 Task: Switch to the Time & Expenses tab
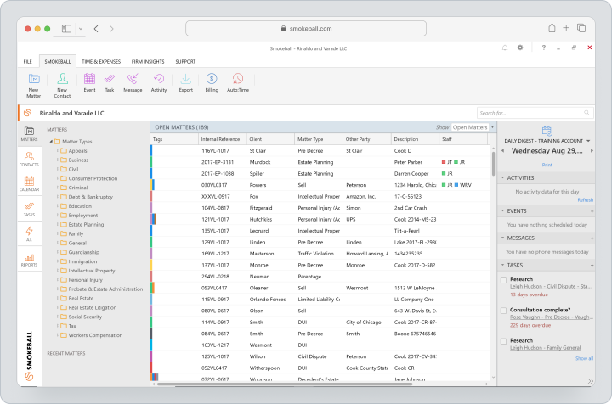tap(101, 62)
